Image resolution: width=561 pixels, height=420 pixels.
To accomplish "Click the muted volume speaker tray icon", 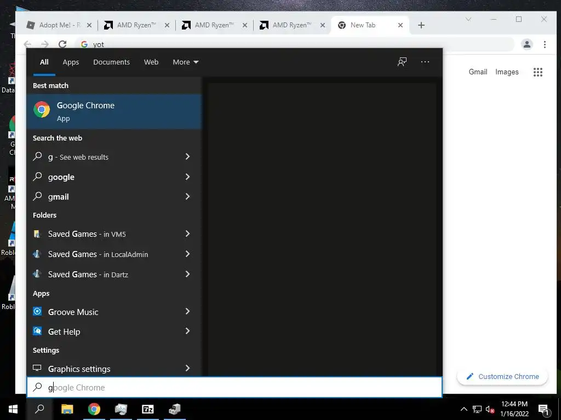I will [490, 409].
